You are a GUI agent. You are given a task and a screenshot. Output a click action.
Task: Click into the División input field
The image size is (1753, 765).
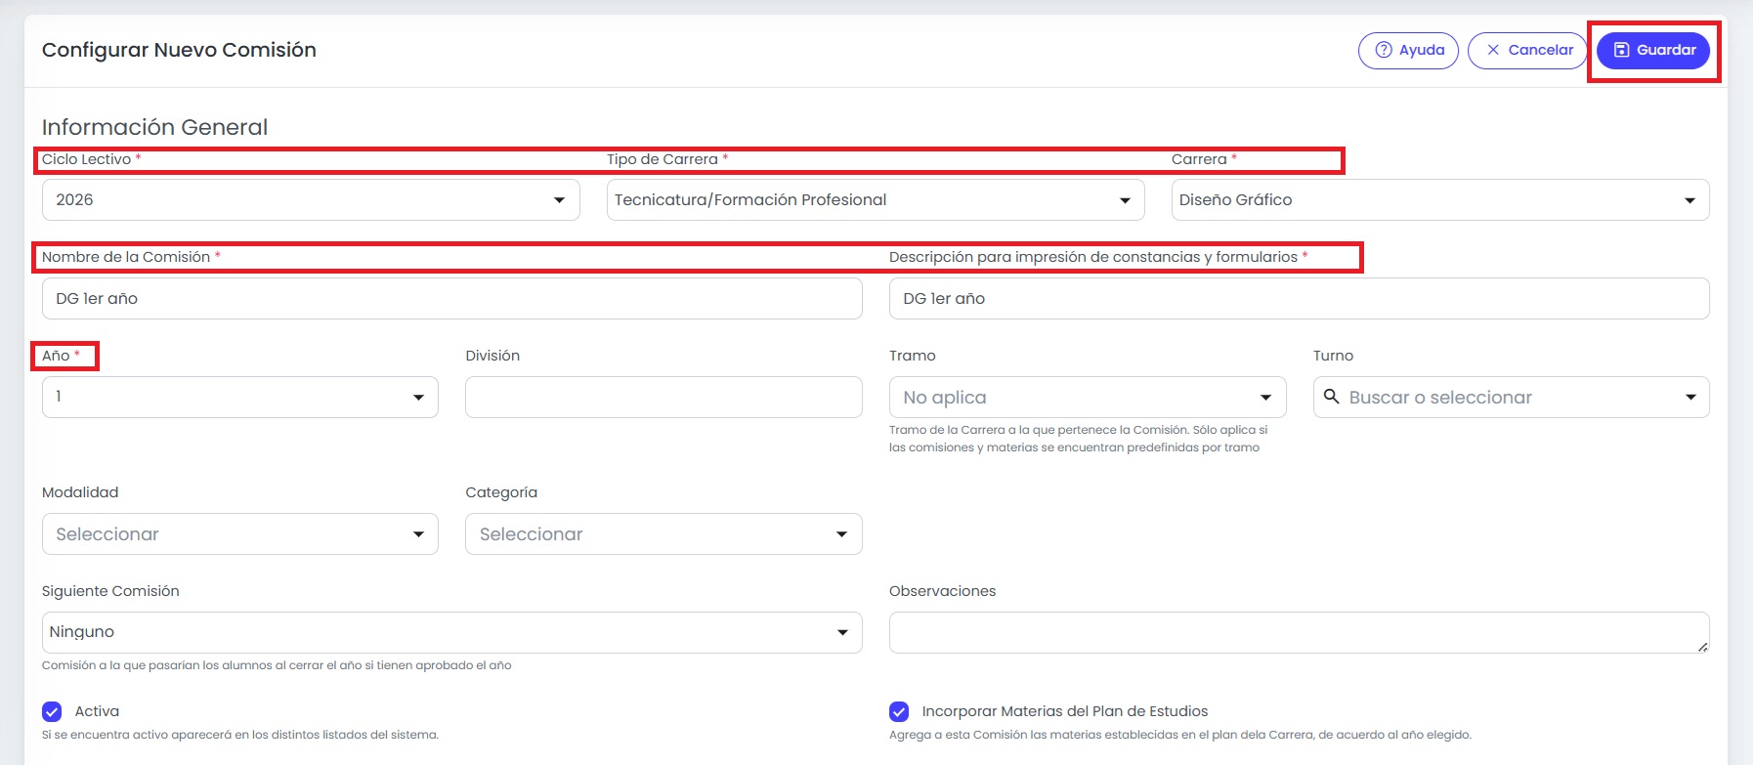coord(663,397)
